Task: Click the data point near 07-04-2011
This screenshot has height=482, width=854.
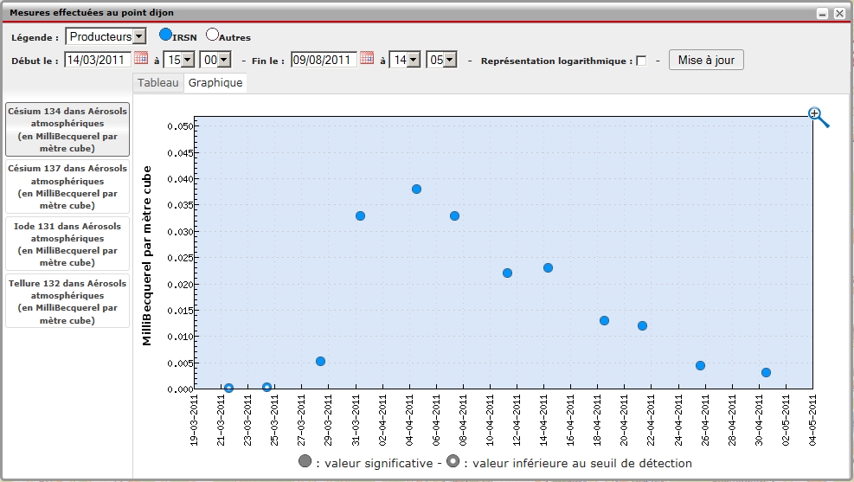Action: [x=455, y=215]
